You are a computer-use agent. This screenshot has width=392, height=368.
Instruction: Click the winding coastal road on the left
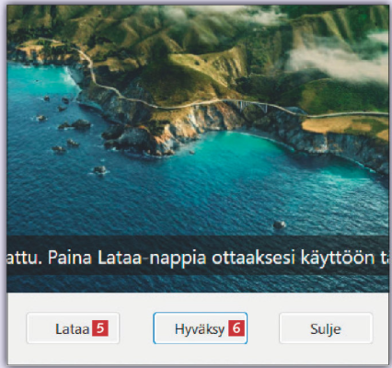[89, 67]
